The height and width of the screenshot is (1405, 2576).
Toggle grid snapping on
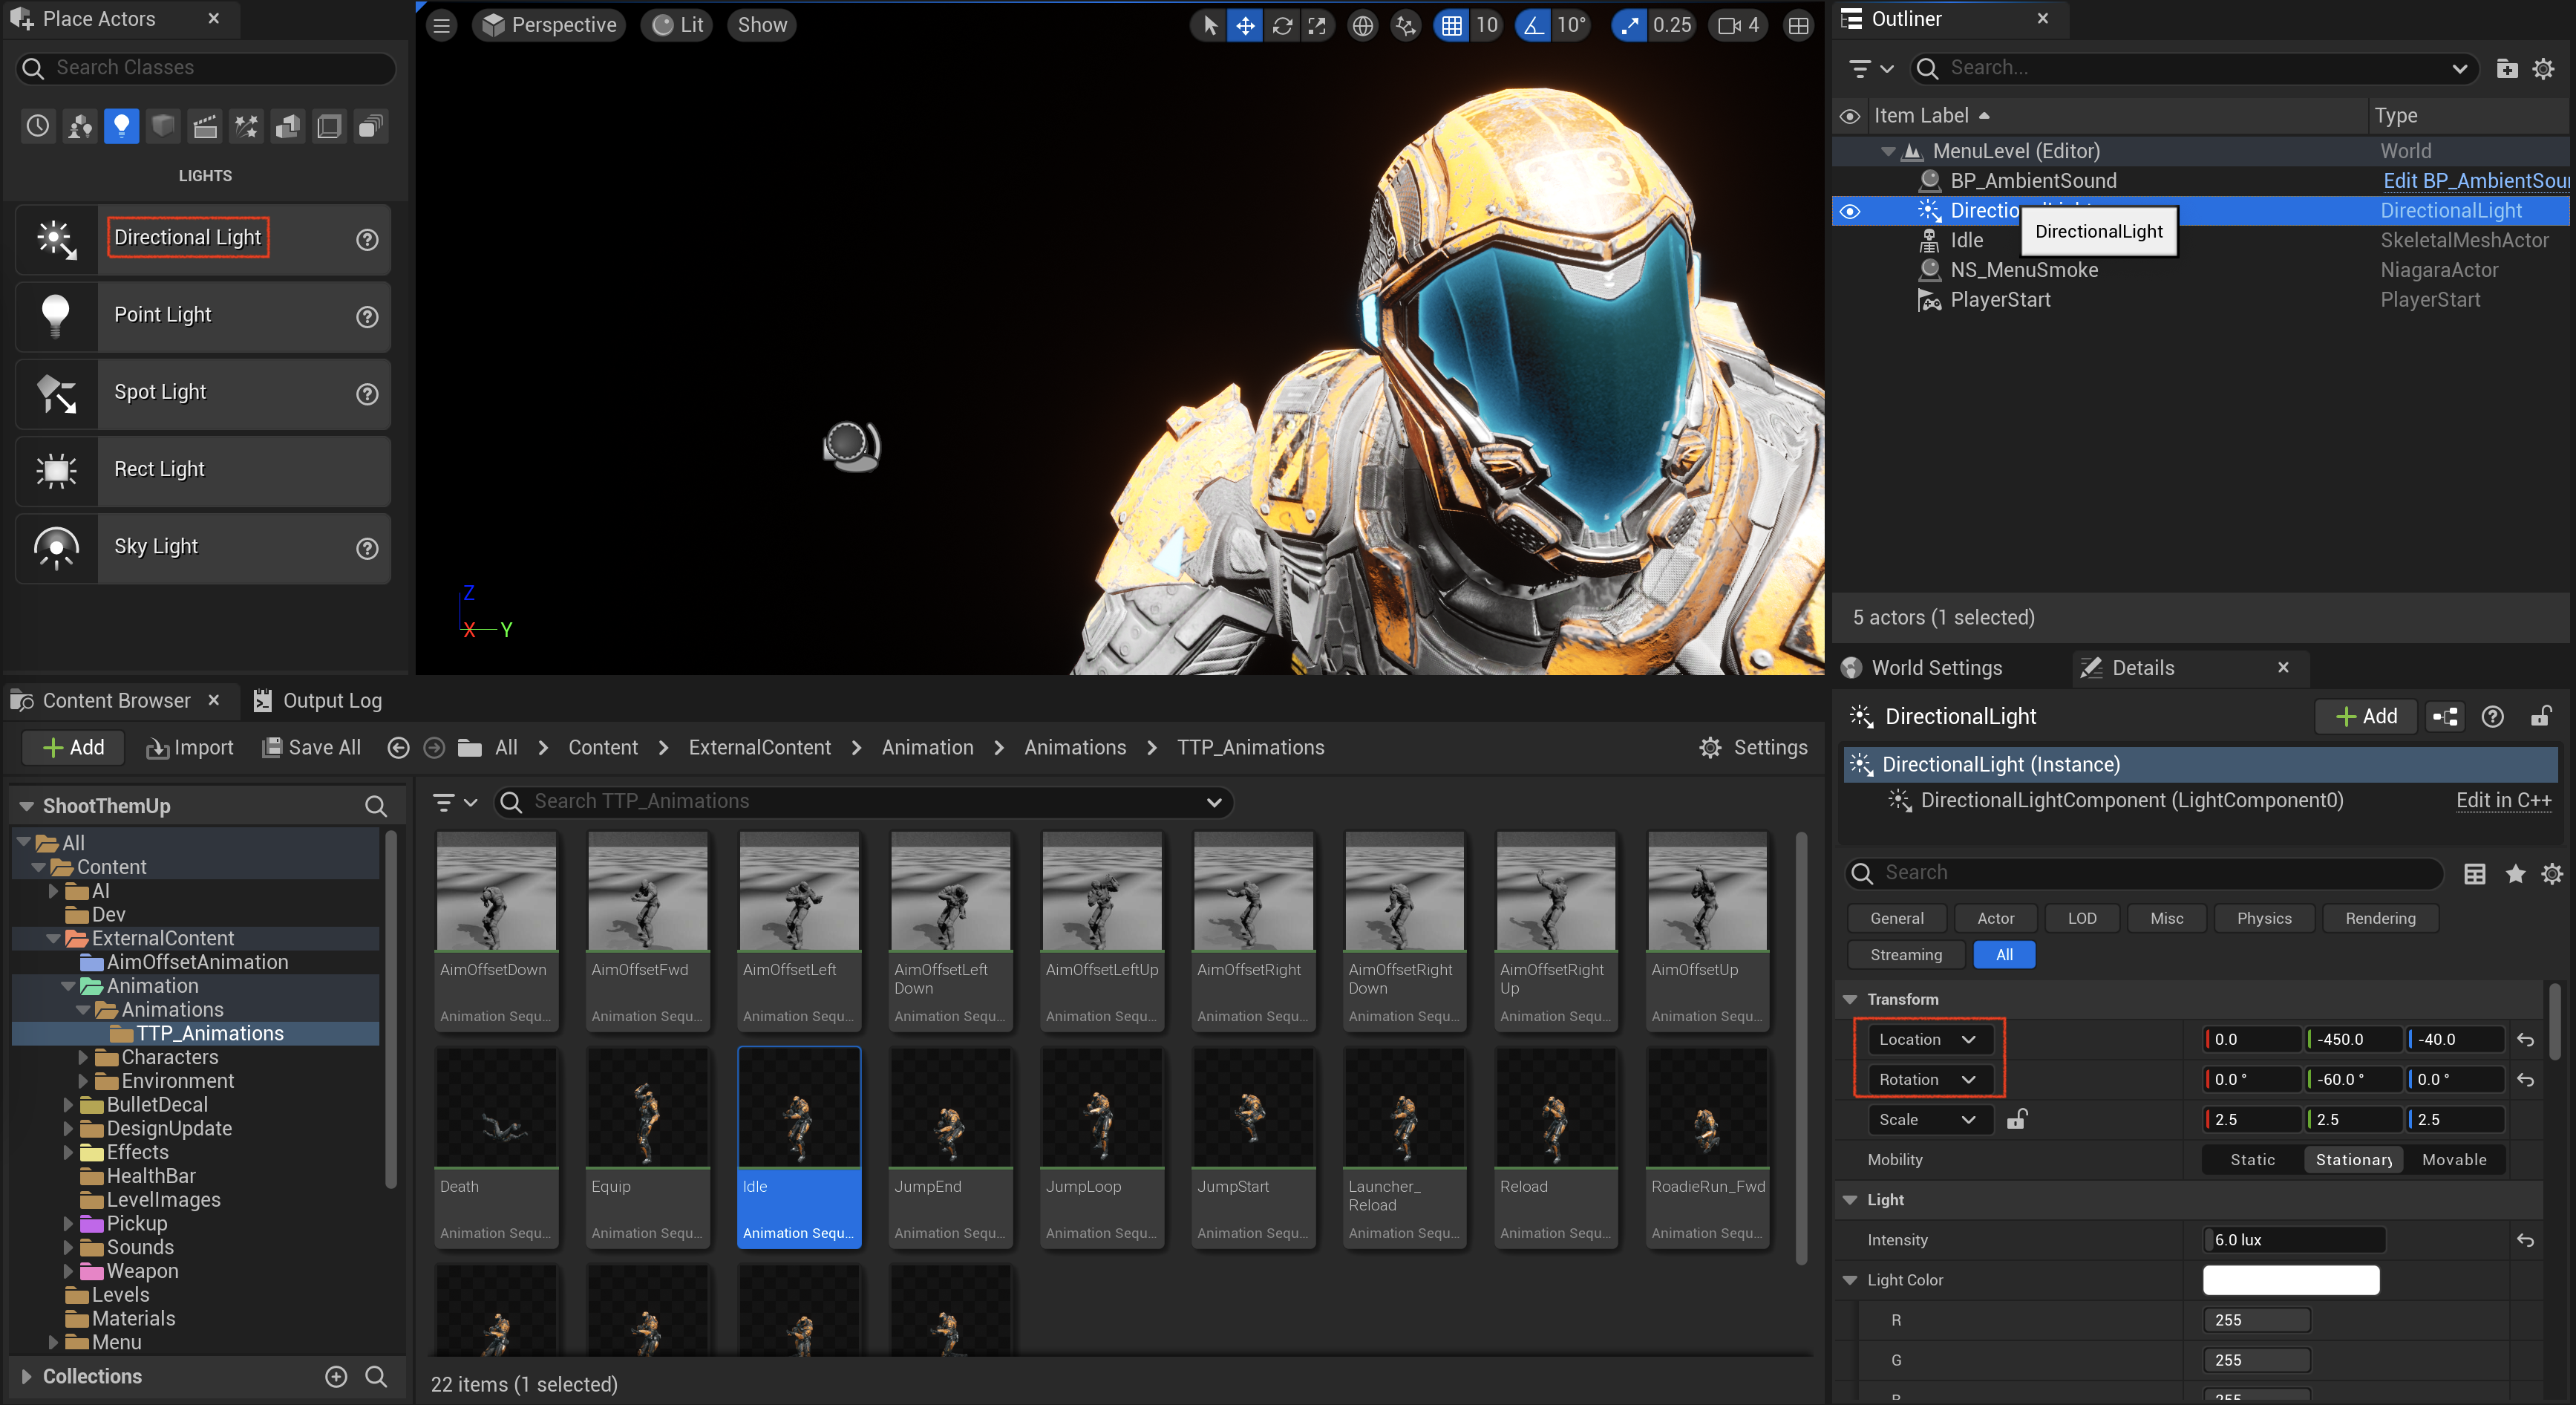(x=1451, y=25)
